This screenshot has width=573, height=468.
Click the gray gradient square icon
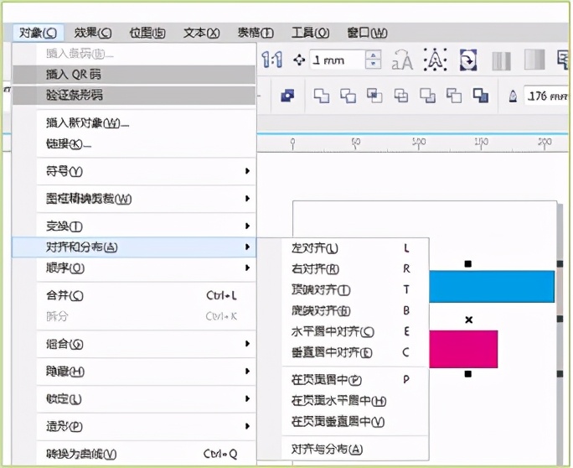(534, 60)
